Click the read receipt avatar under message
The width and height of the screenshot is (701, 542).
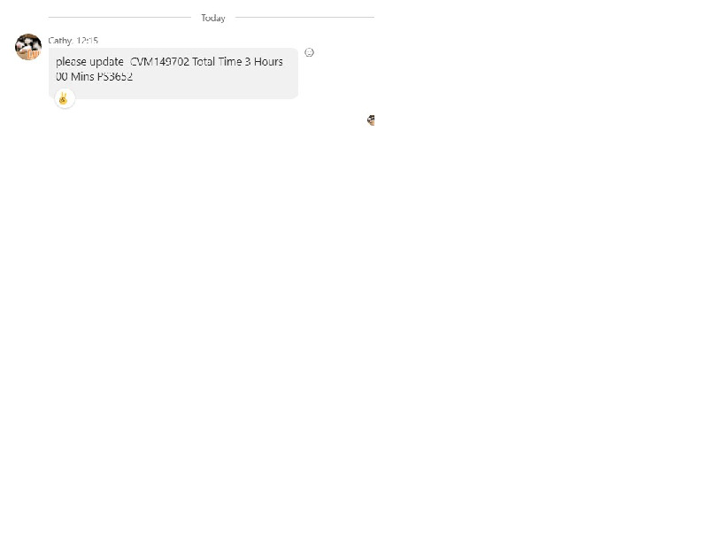[x=371, y=120]
